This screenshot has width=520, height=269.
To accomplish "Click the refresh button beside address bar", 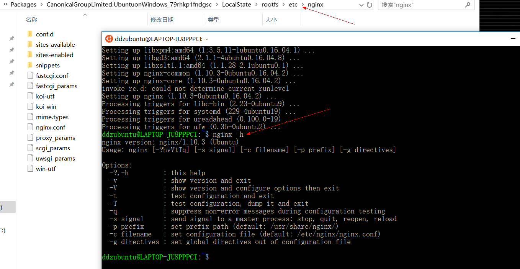I will (370, 5).
